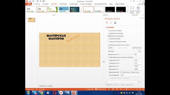Screen dimensions: 170x95
Task: Open quick access toolbar customize arrow
Action: [x=46, y=1]
